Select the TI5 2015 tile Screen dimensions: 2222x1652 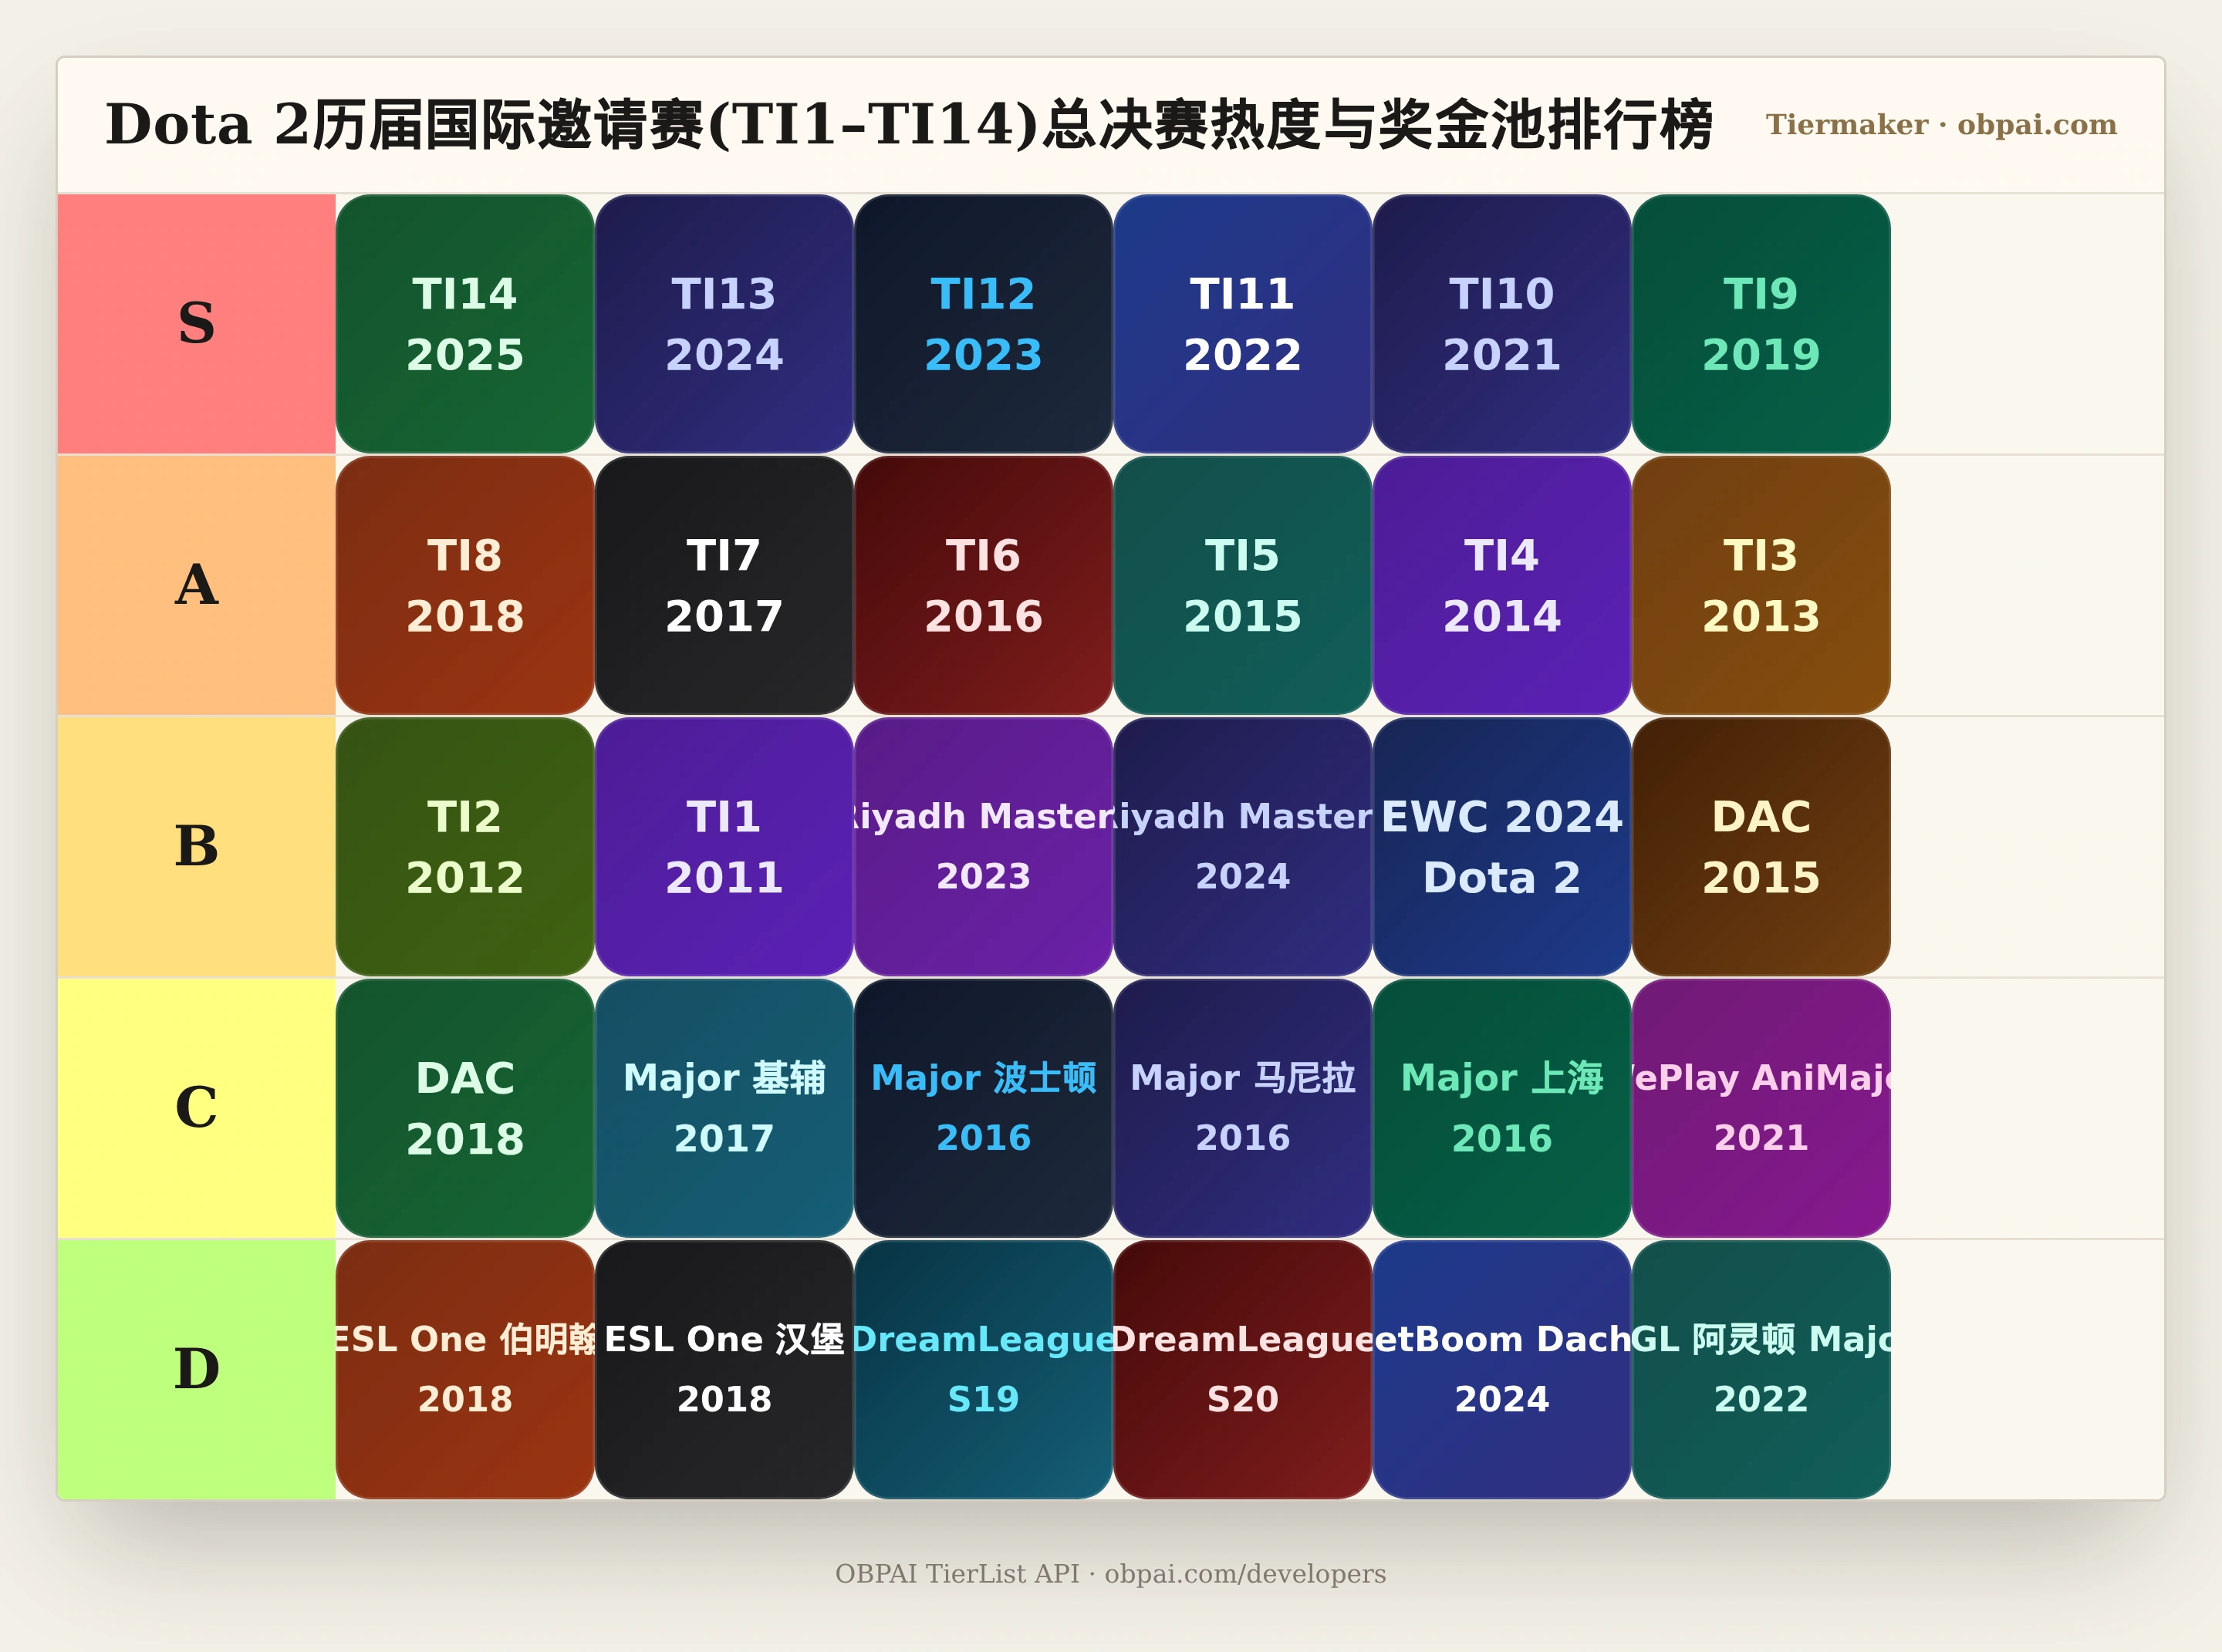1243,585
